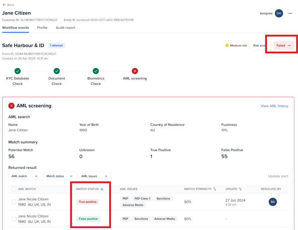
Task: Click the Document Check green checkmark icon
Action: pos(57,71)
